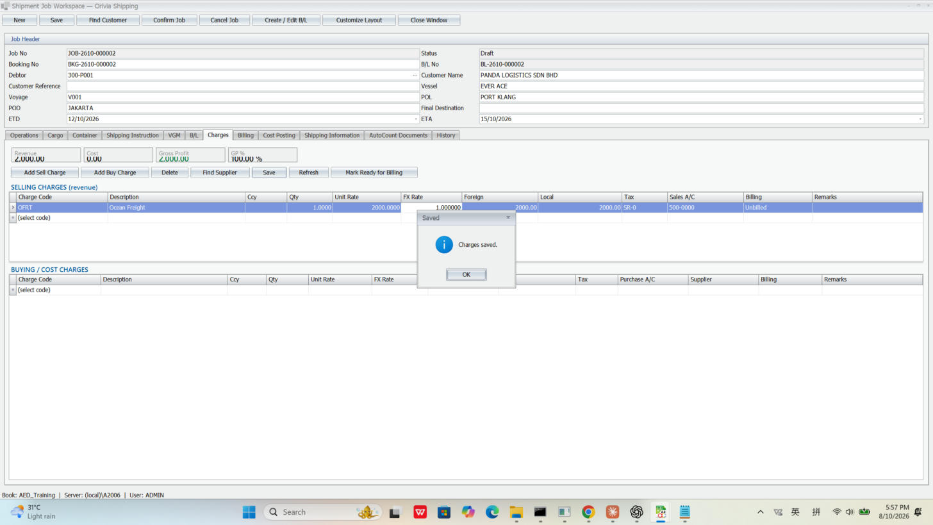Click Mark Ready for Billing
The width and height of the screenshot is (933, 525).
tap(374, 172)
